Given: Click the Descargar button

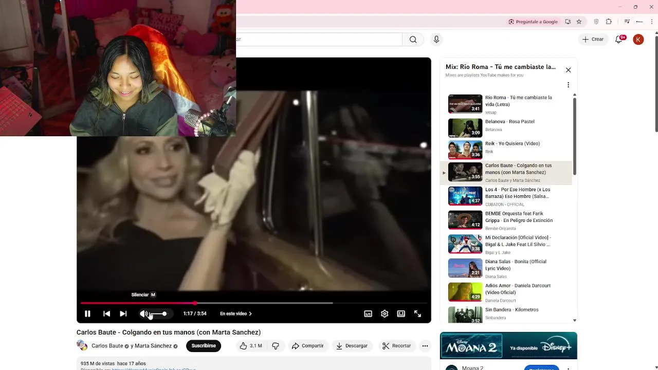Looking at the screenshot, I should [352, 346].
